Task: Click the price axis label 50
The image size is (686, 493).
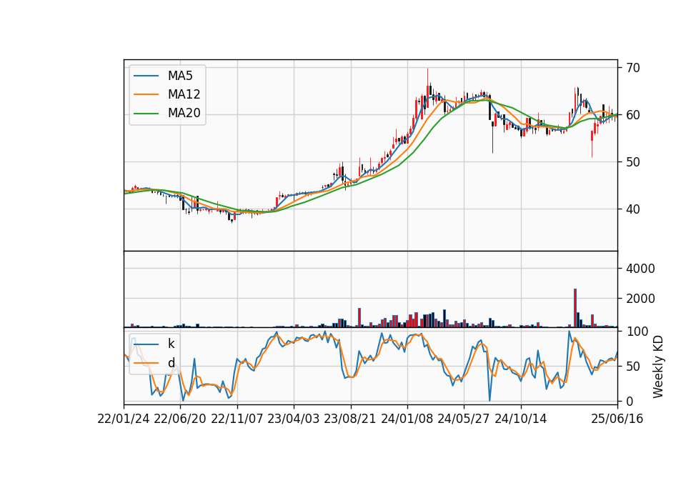Action: click(632, 162)
